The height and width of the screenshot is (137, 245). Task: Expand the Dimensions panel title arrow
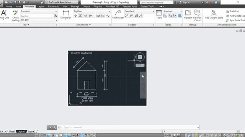[90, 25]
